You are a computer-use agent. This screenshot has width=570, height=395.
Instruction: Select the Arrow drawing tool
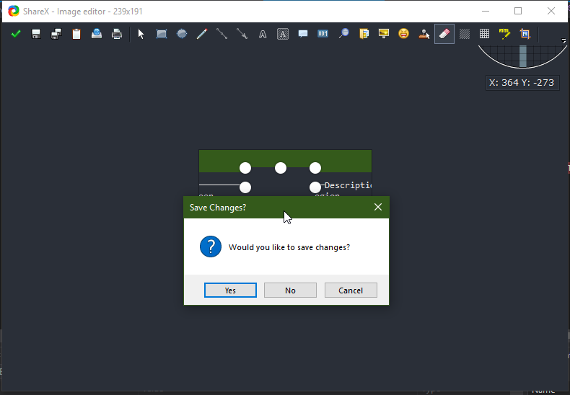point(242,34)
